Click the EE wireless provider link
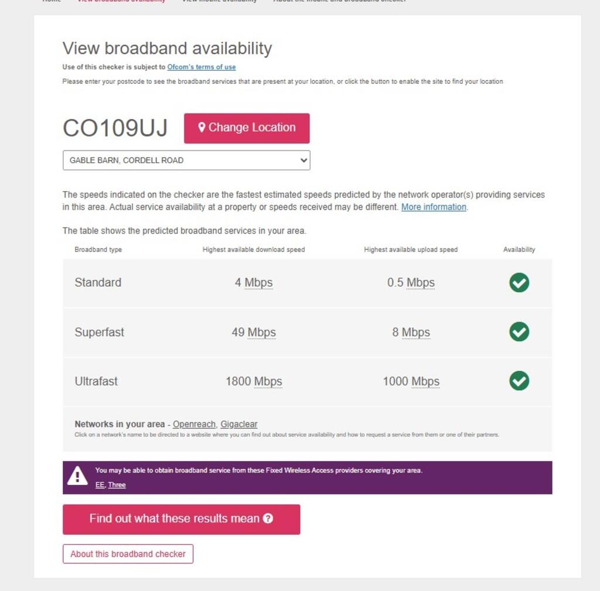 pos(100,485)
